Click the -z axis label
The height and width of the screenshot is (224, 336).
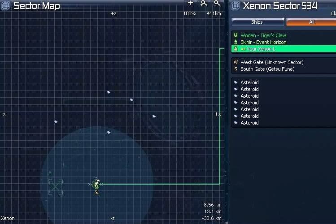(x=113, y=219)
